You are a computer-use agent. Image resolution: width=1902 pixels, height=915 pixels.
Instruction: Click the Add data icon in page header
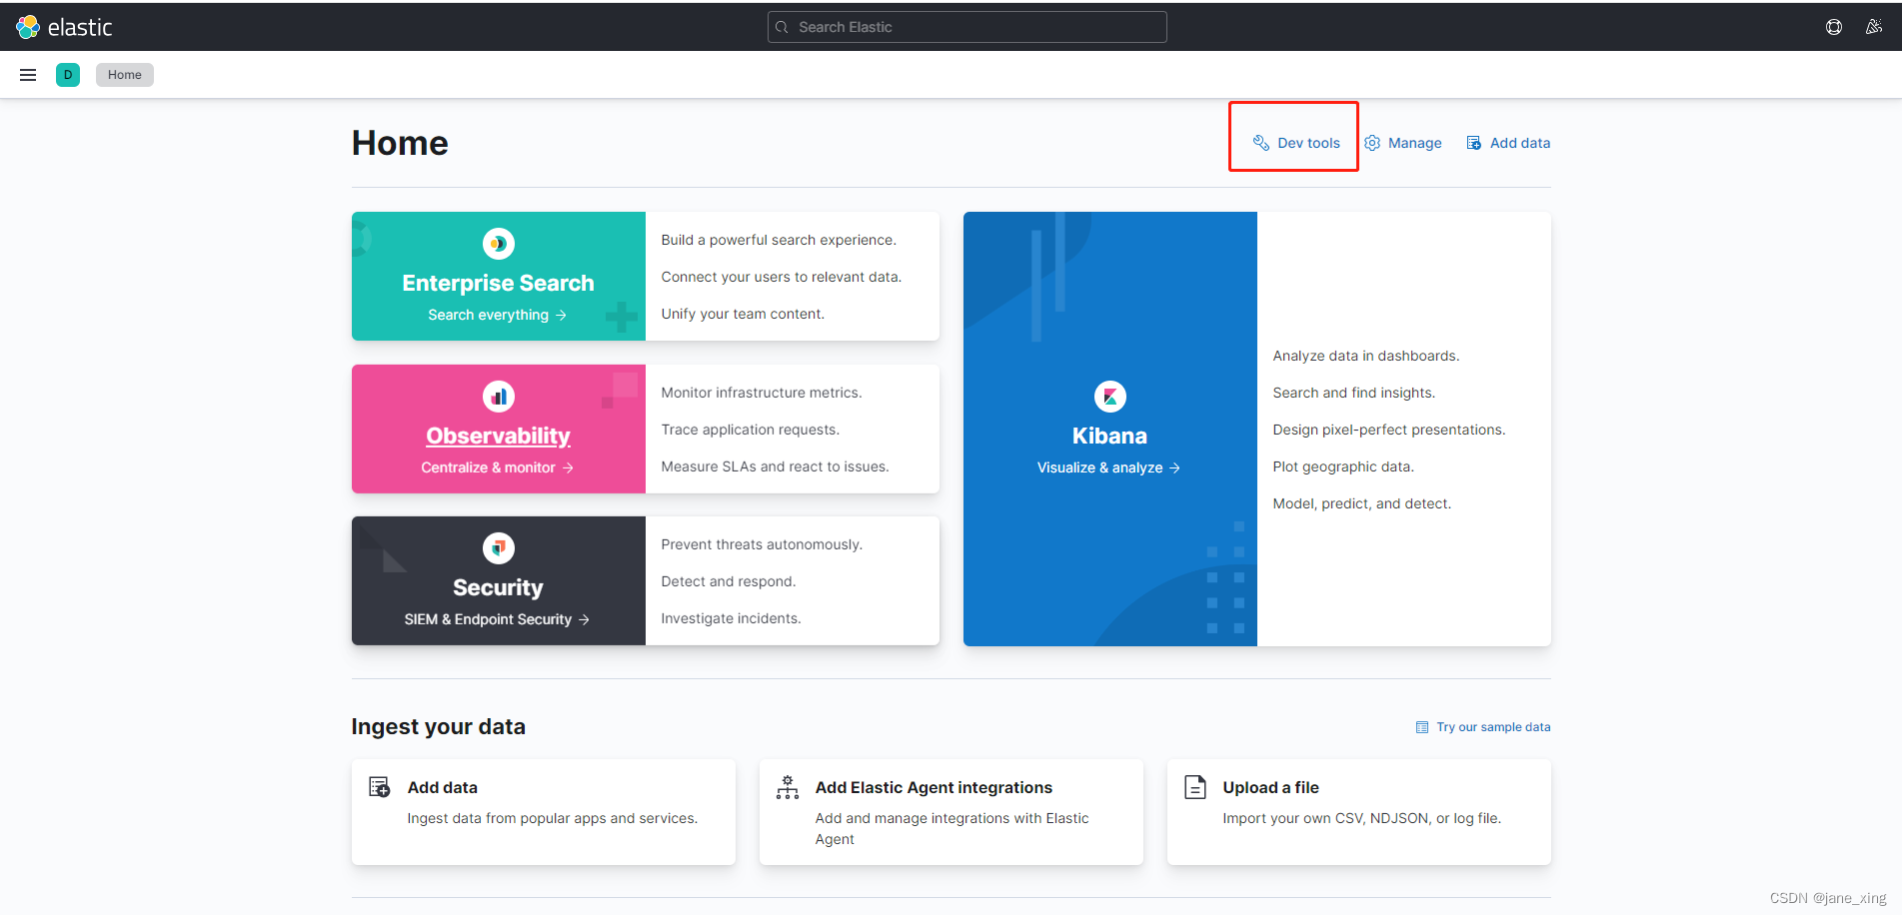tap(1474, 143)
